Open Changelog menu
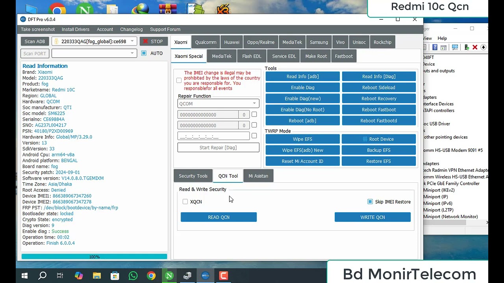This screenshot has width=504, height=283. (x=132, y=29)
